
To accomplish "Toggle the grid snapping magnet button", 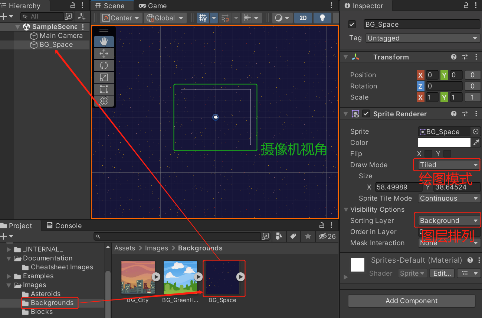I will pos(225,18).
